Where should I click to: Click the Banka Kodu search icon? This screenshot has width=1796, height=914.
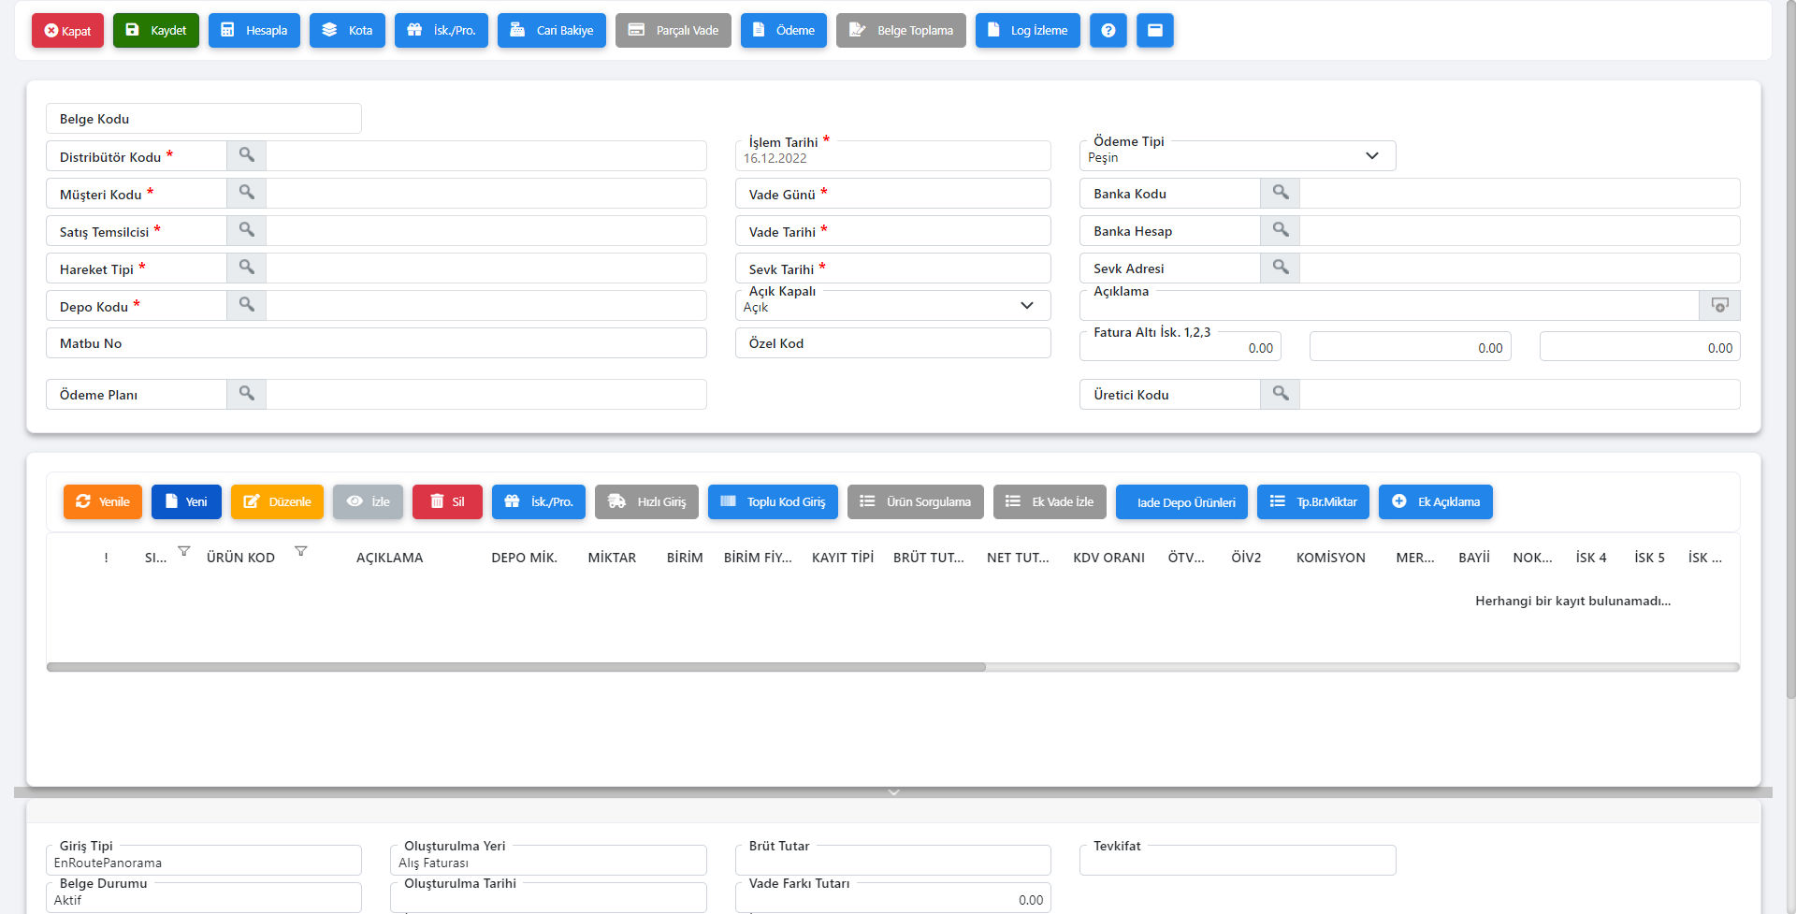click(x=1280, y=193)
